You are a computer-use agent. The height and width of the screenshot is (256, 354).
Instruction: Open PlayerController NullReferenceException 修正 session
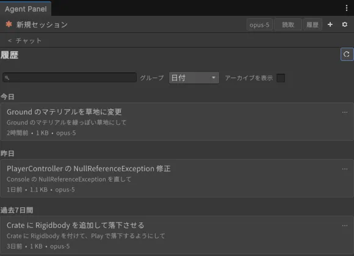[x=176, y=179]
